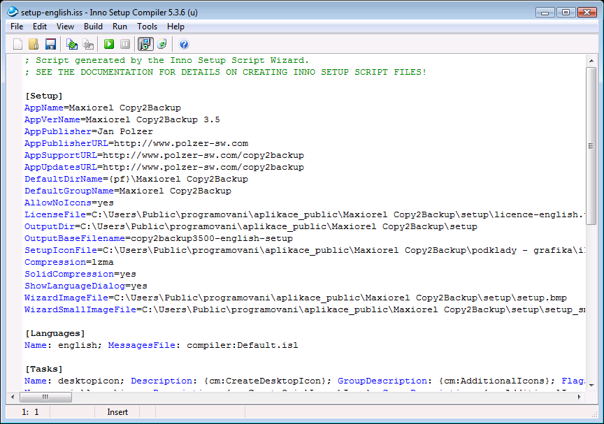Image resolution: width=604 pixels, height=424 pixels.
Task: Click the "OutputBaseFilename=copy2backup3500-english-setup" line
Action: [159, 239]
